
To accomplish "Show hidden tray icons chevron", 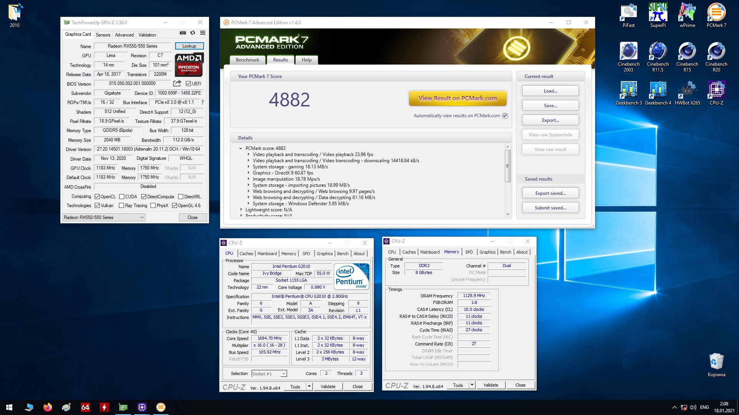I will (x=674, y=407).
